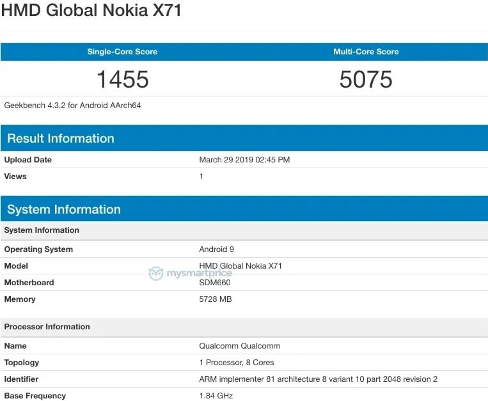The width and height of the screenshot is (488, 401).
Task: Click the Model label
Action: click(x=16, y=266)
